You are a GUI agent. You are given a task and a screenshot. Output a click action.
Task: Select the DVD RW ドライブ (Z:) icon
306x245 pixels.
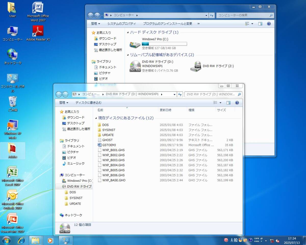pyautogui.click(x=196, y=66)
